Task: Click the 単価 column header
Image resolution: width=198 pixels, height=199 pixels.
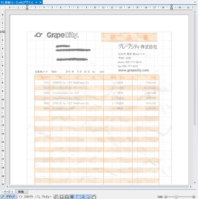Action: click(153, 77)
